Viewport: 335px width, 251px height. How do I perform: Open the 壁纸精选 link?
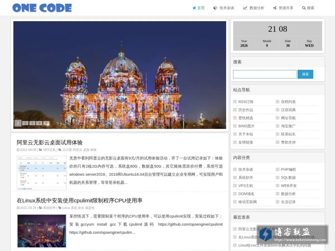point(246,118)
